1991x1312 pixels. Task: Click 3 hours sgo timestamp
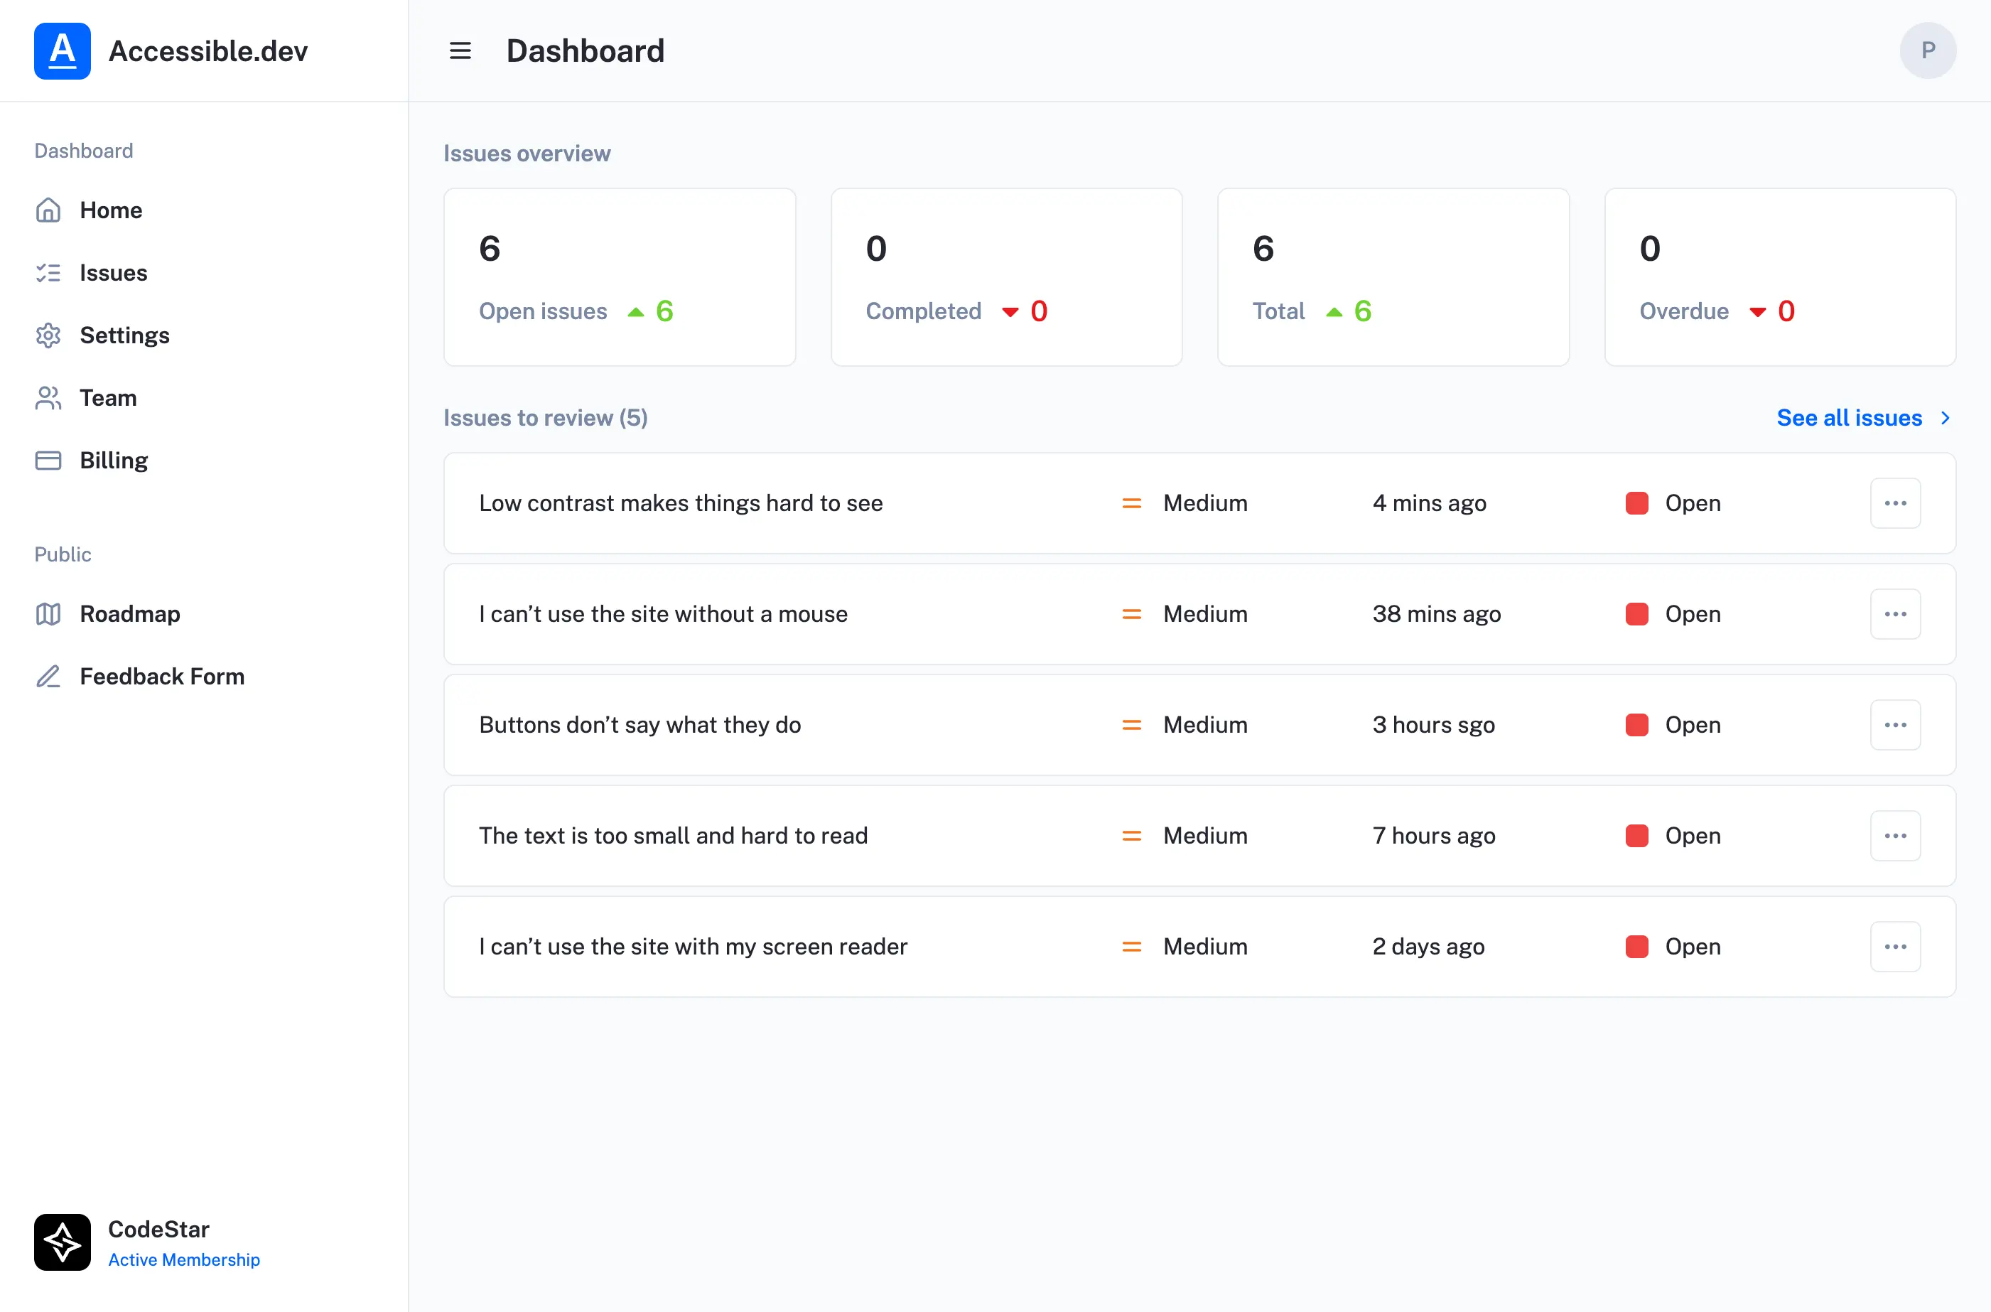(x=1433, y=725)
